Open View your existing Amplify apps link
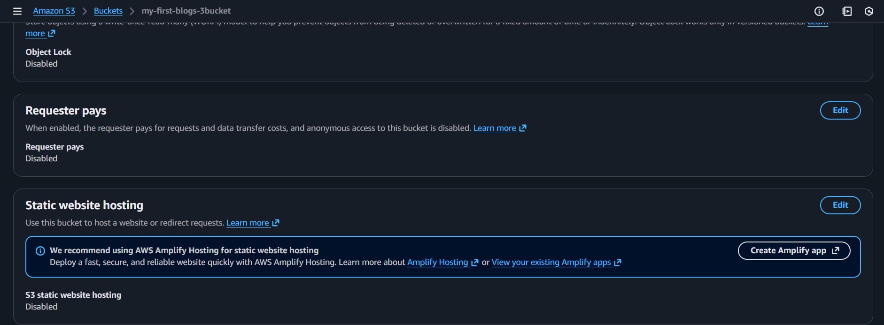Viewport: 884px width, 325px height. pos(556,262)
